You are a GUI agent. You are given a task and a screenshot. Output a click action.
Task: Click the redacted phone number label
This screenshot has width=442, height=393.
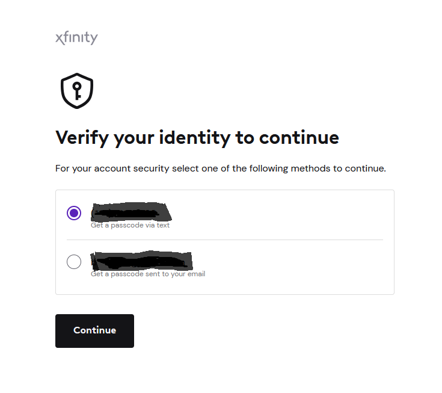click(131, 212)
